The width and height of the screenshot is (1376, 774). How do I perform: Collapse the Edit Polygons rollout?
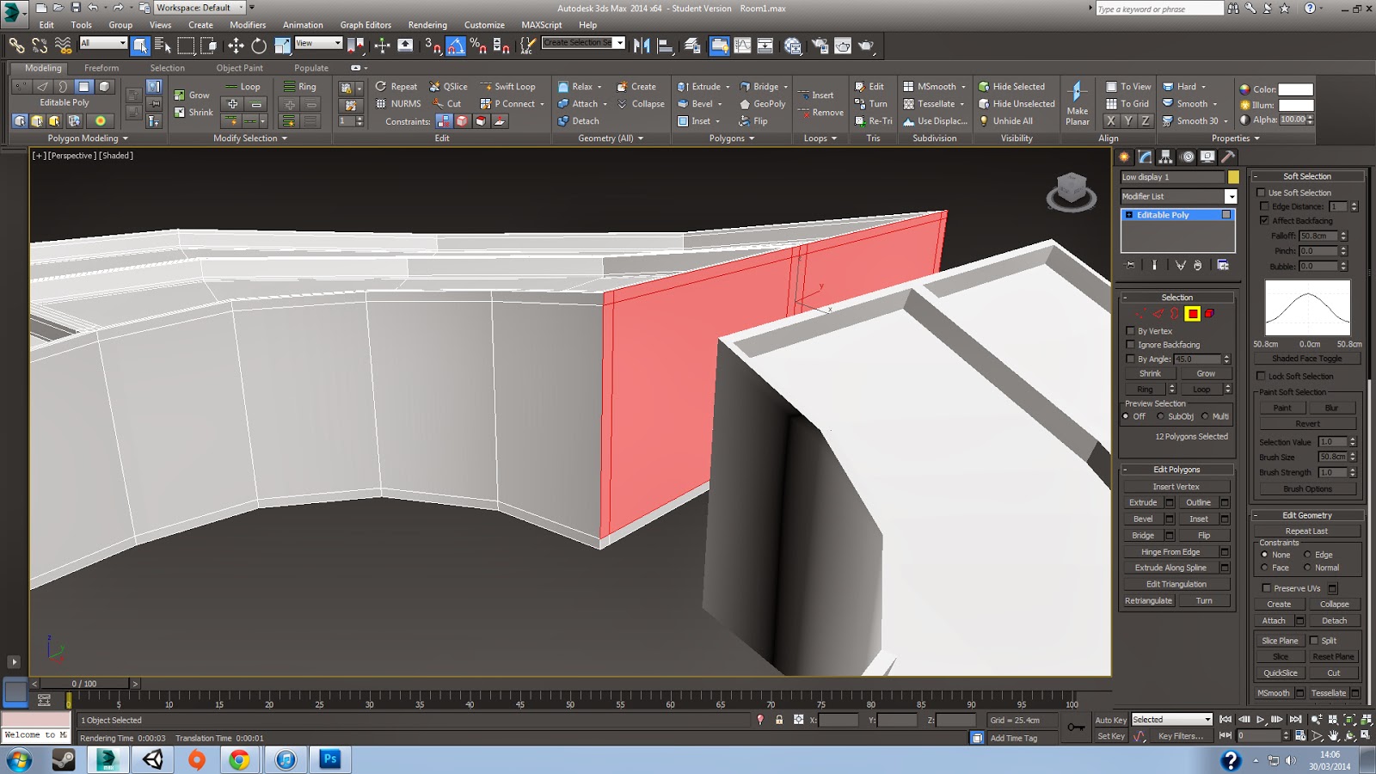[x=1176, y=470]
